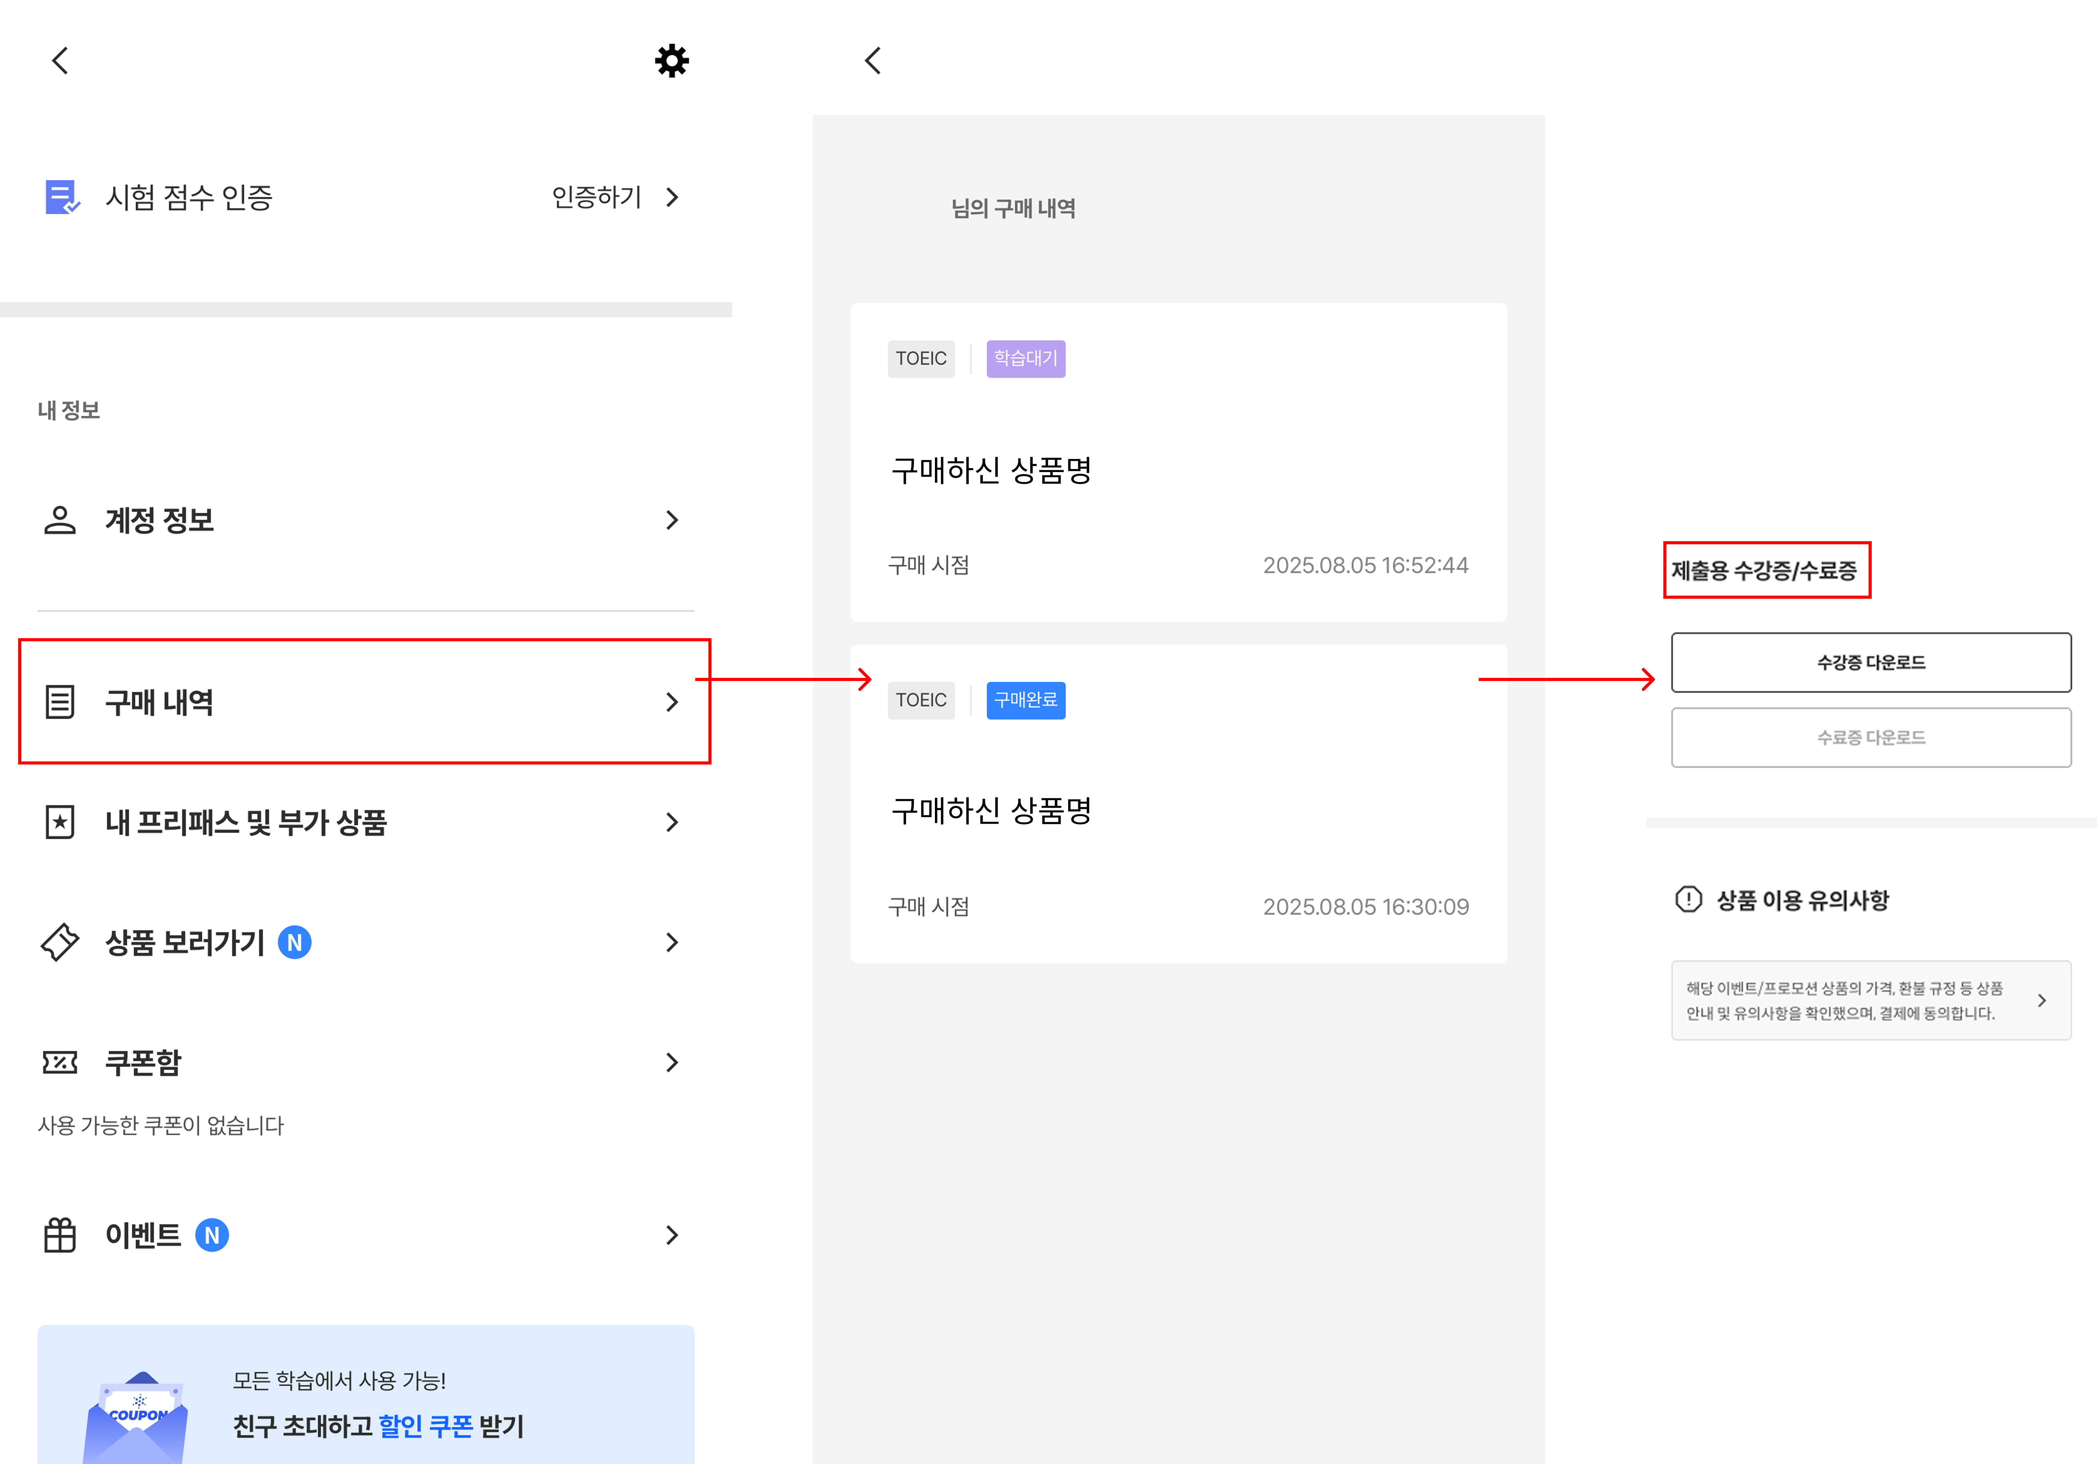Expand the 쿠폰함 chevron
Viewport: 2097px width, 1464px height.
672,1062
